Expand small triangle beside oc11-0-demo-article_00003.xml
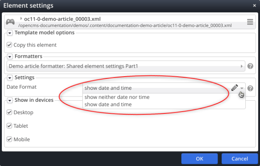This screenshot has width=260, height=166. click(21, 18)
